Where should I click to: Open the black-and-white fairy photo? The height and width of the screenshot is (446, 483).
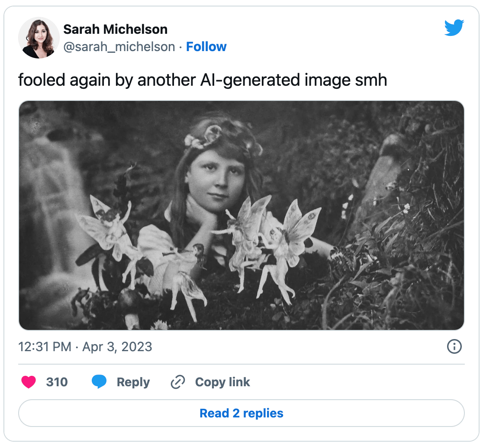click(x=241, y=215)
